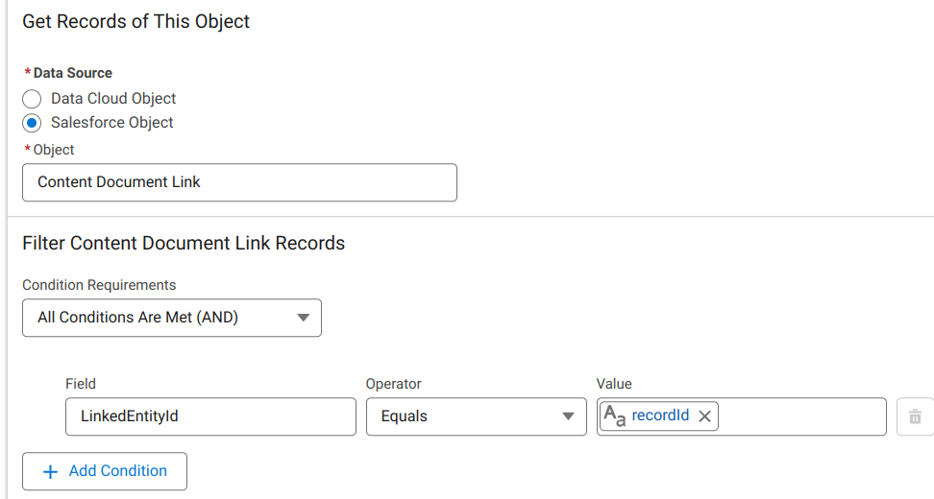Click the trash icon to delete the condition

(915, 416)
